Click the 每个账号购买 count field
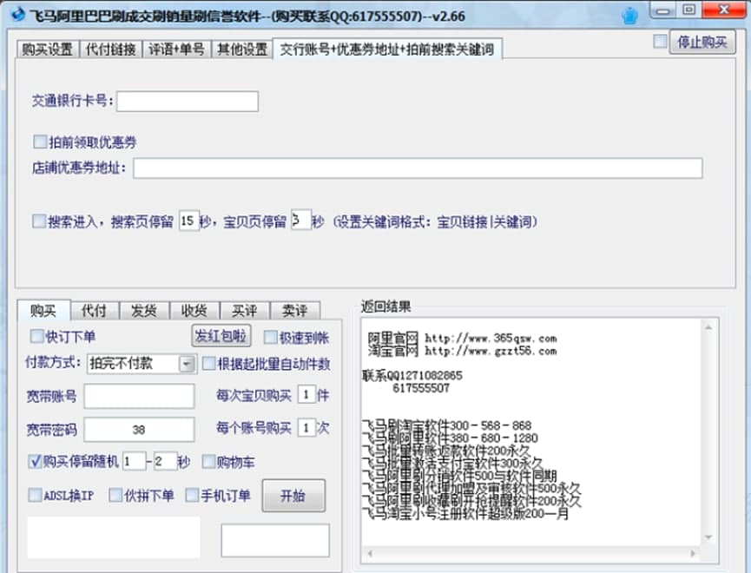Viewport: 751px width, 573px height. 306,427
